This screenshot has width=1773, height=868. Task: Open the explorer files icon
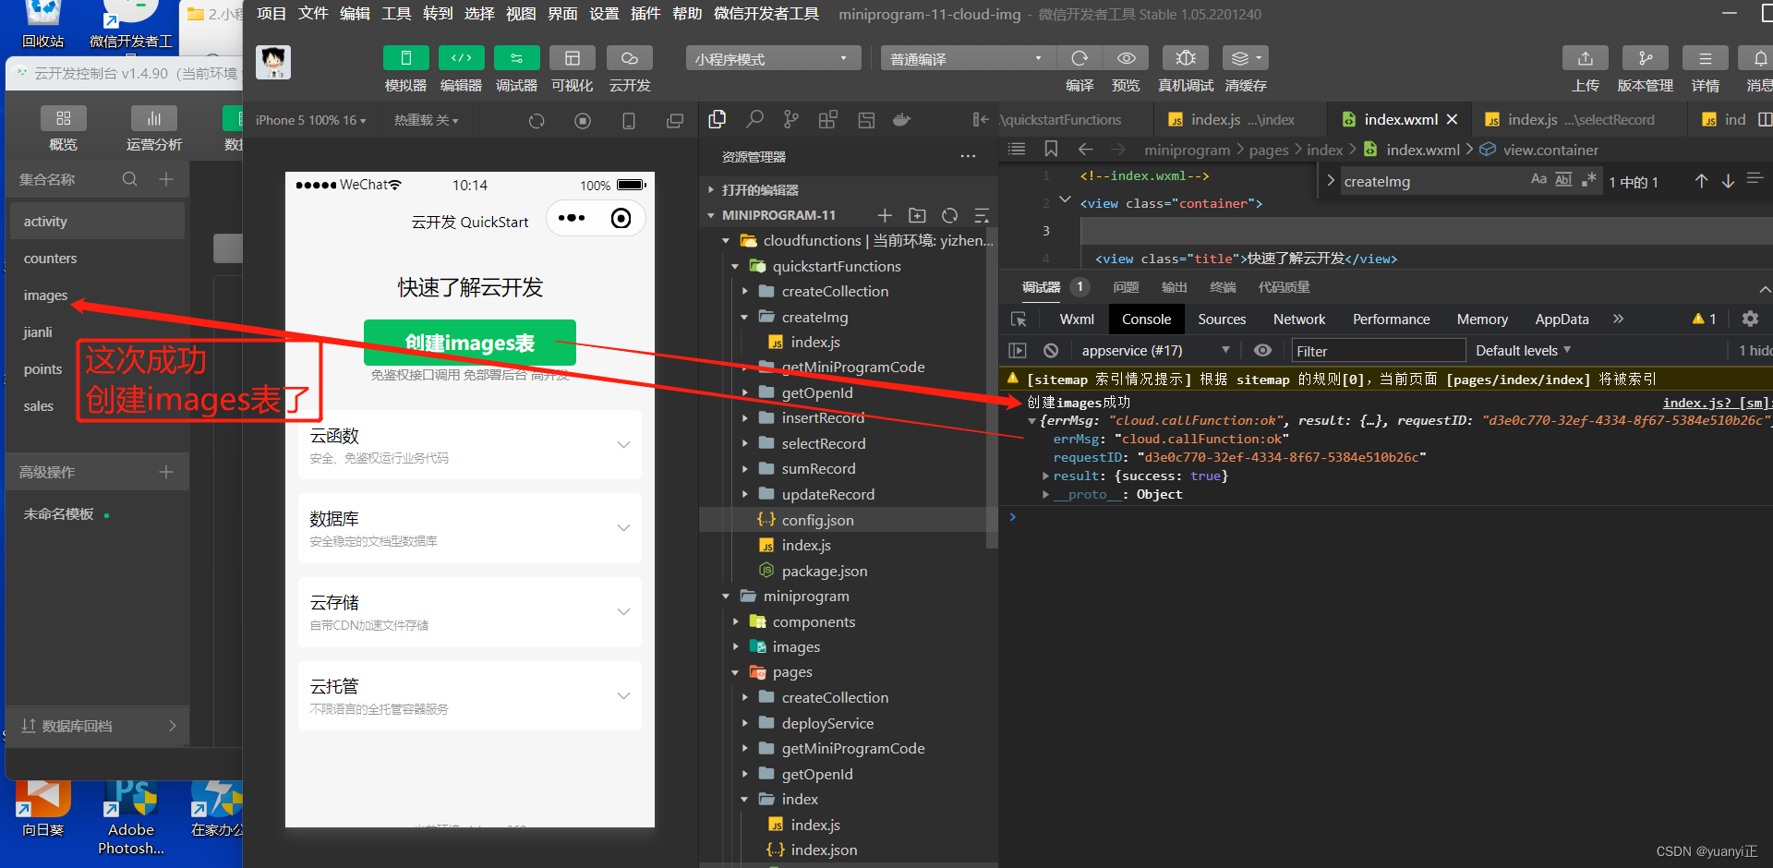tap(718, 119)
